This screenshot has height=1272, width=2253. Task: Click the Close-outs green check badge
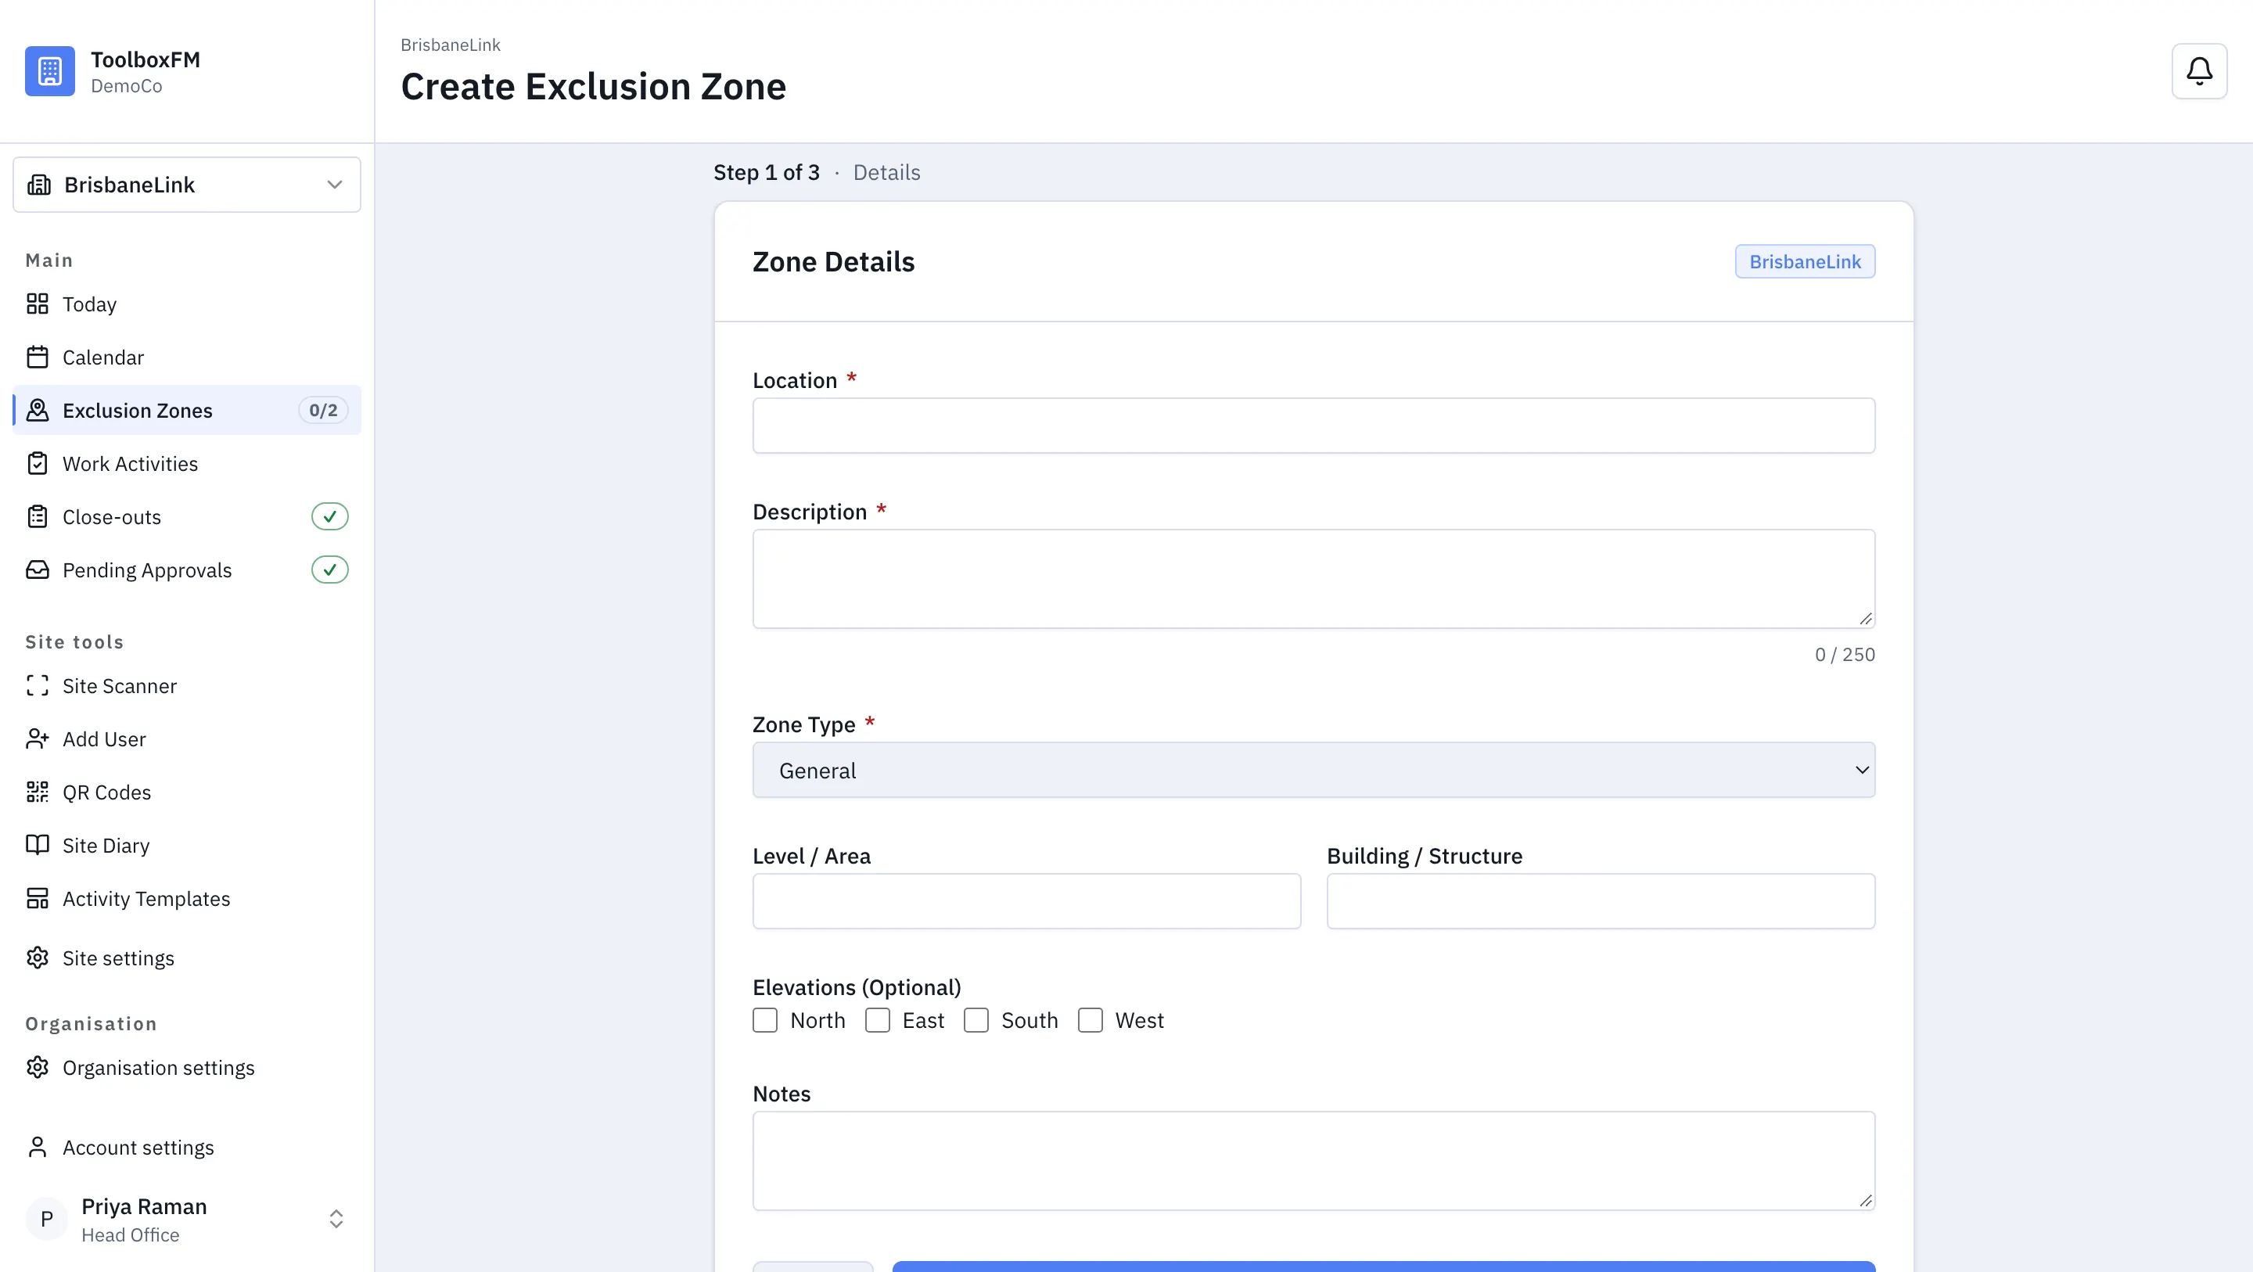(329, 517)
